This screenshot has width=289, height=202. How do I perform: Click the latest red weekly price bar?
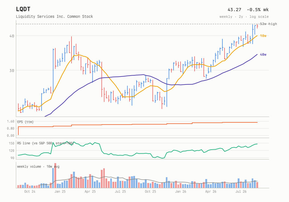tap(257, 26)
